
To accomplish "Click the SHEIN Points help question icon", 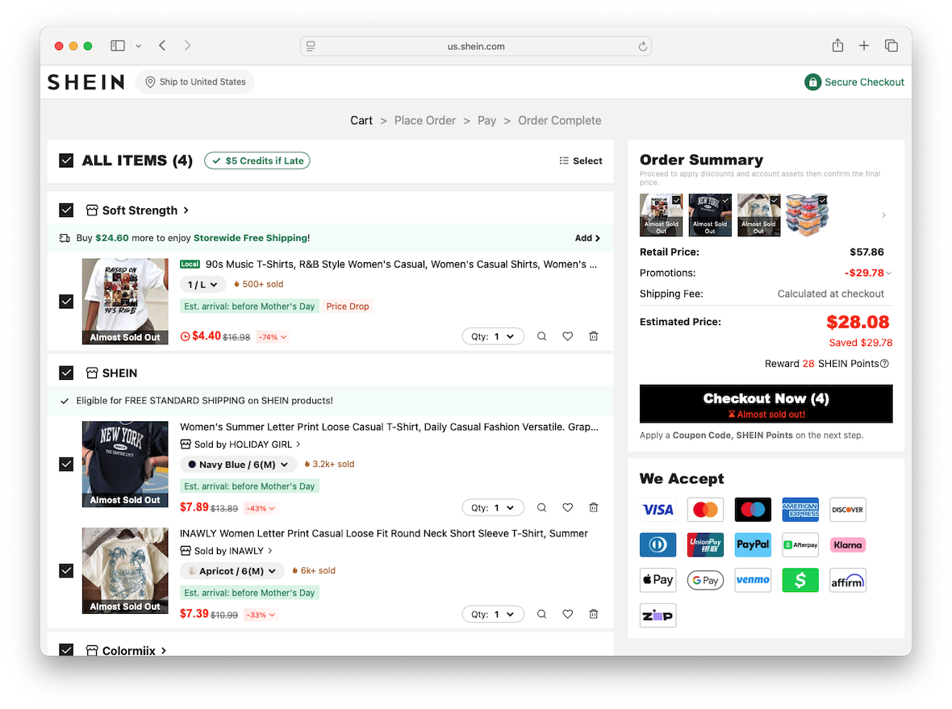I will coord(884,364).
